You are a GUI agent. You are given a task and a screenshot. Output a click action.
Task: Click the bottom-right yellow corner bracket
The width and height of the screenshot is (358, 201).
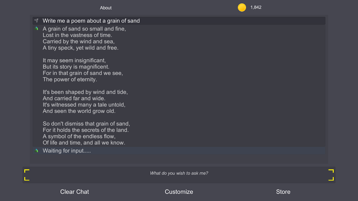(x=331, y=179)
